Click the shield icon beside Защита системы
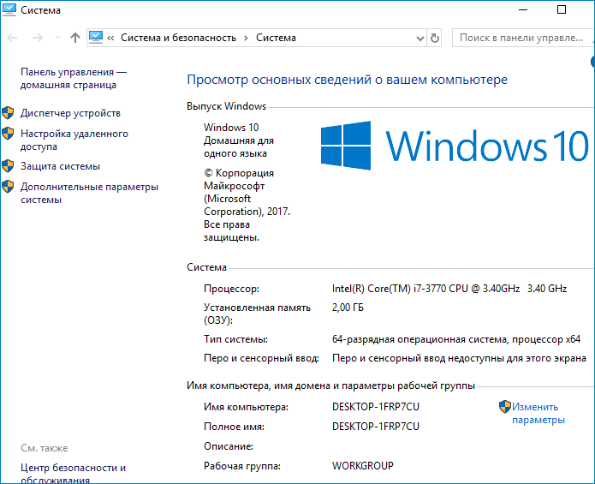This screenshot has width=595, height=484. click(9, 166)
